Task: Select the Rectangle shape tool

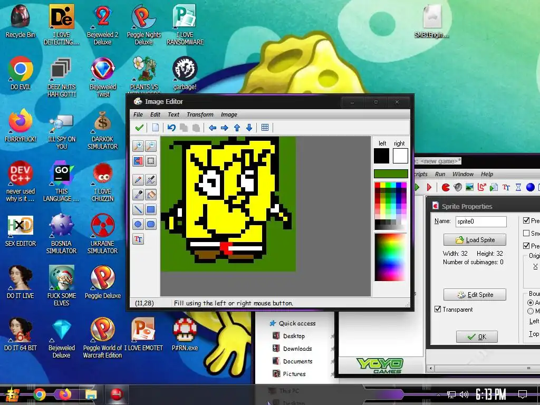Action: point(151,209)
